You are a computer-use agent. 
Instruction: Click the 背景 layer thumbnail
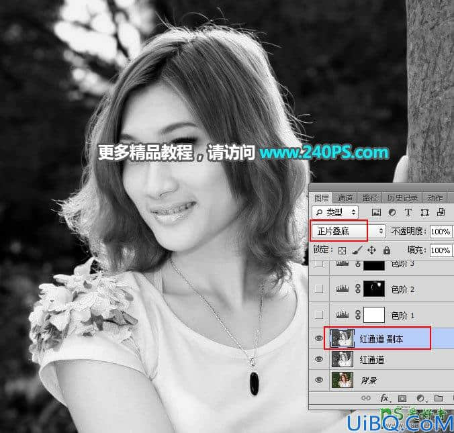click(343, 380)
